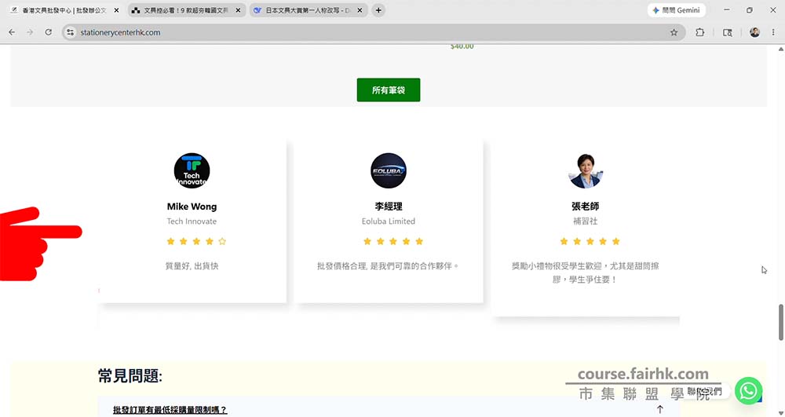The height and width of the screenshot is (417, 785).
Task: Select the name 張老師
Action: point(586,207)
